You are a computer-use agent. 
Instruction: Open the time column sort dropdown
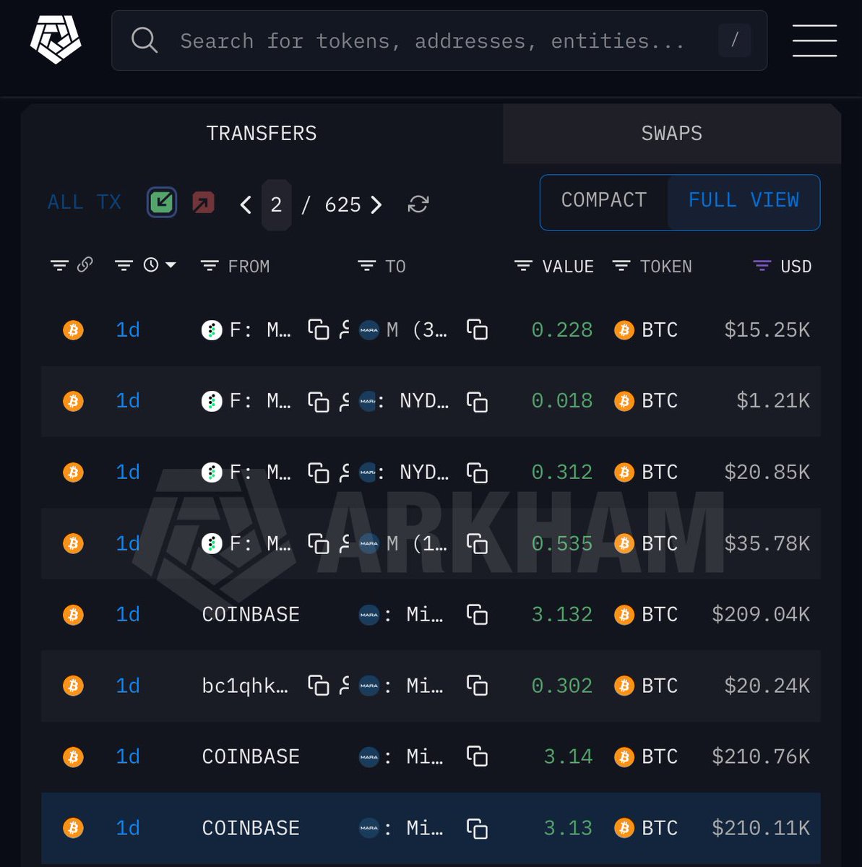(171, 266)
